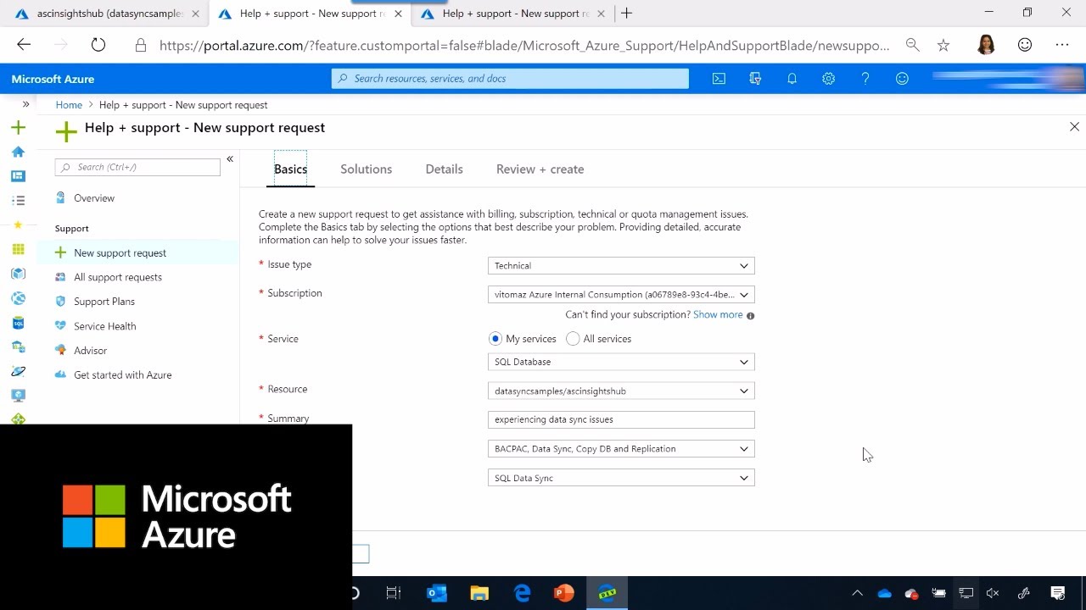
Task: Open All support requests
Action: [117, 277]
